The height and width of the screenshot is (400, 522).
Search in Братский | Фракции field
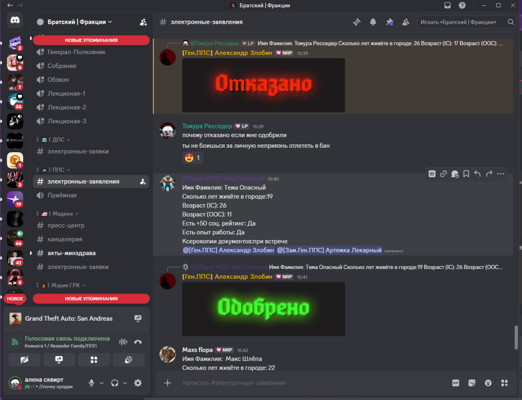[x=466, y=22]
